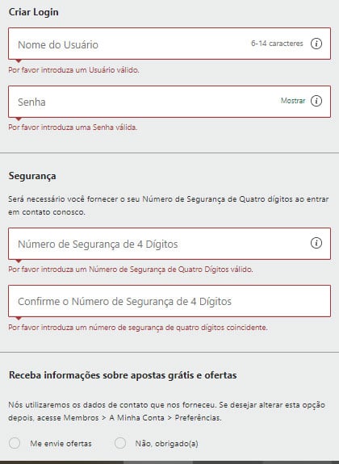Open the info icon beside Mostrar
The width and height of the screenshot is (339, 464).
pos(316,101)
